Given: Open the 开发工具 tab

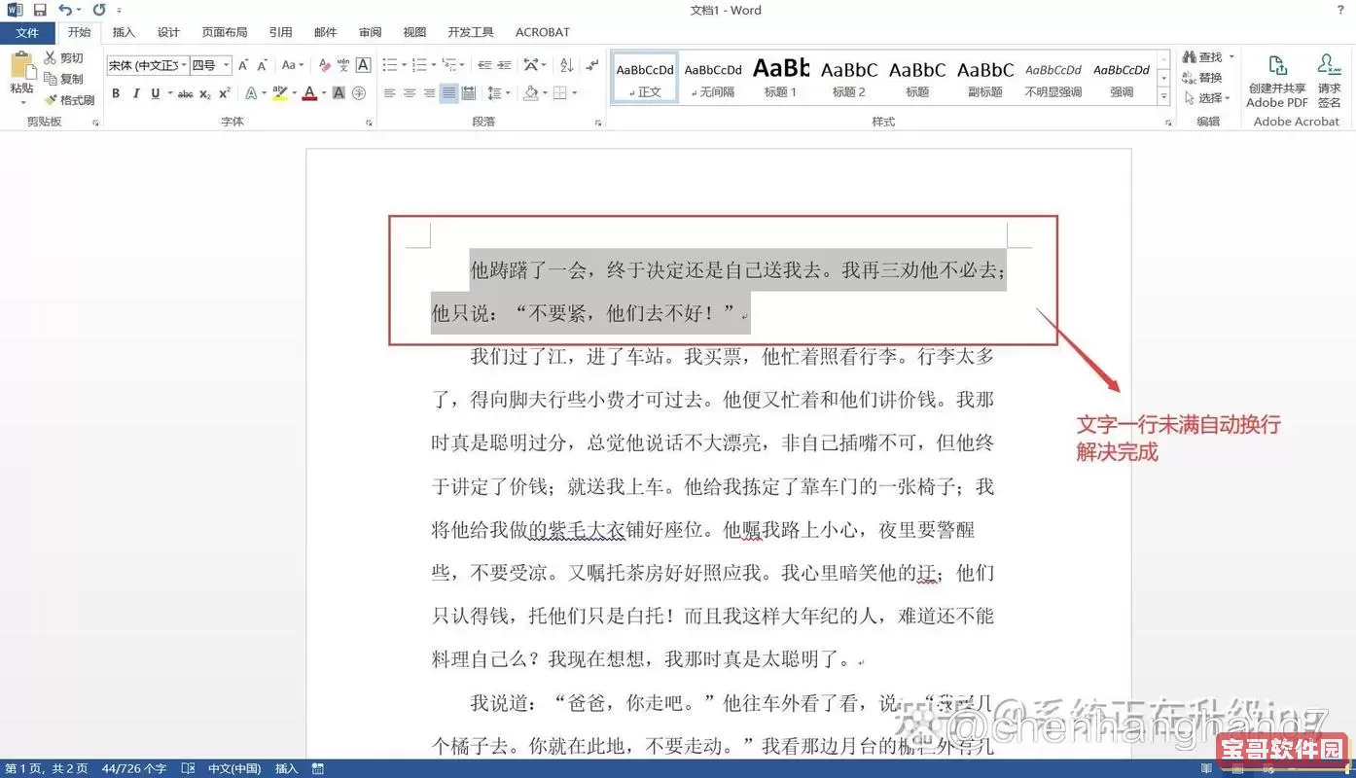Looking at the screenshot, I should point(471,32).
